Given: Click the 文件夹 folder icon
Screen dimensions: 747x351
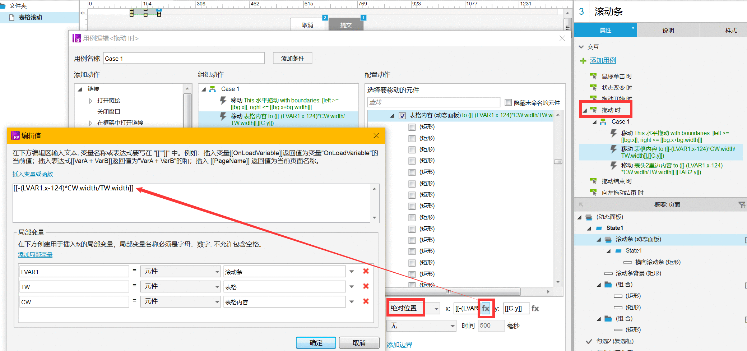Looking at the screenshot, I should pyautogui.click(x=2, y=6).
